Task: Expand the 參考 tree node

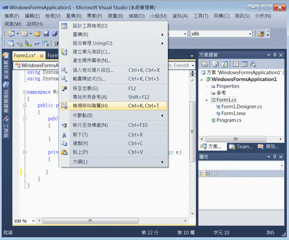Action: pyautogui.click(x=207, y=93)
